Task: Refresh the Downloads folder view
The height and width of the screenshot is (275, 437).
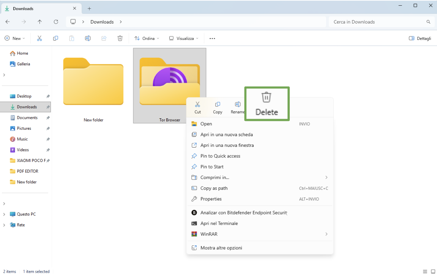Action: pyautogui.click(x=56, y=22)
